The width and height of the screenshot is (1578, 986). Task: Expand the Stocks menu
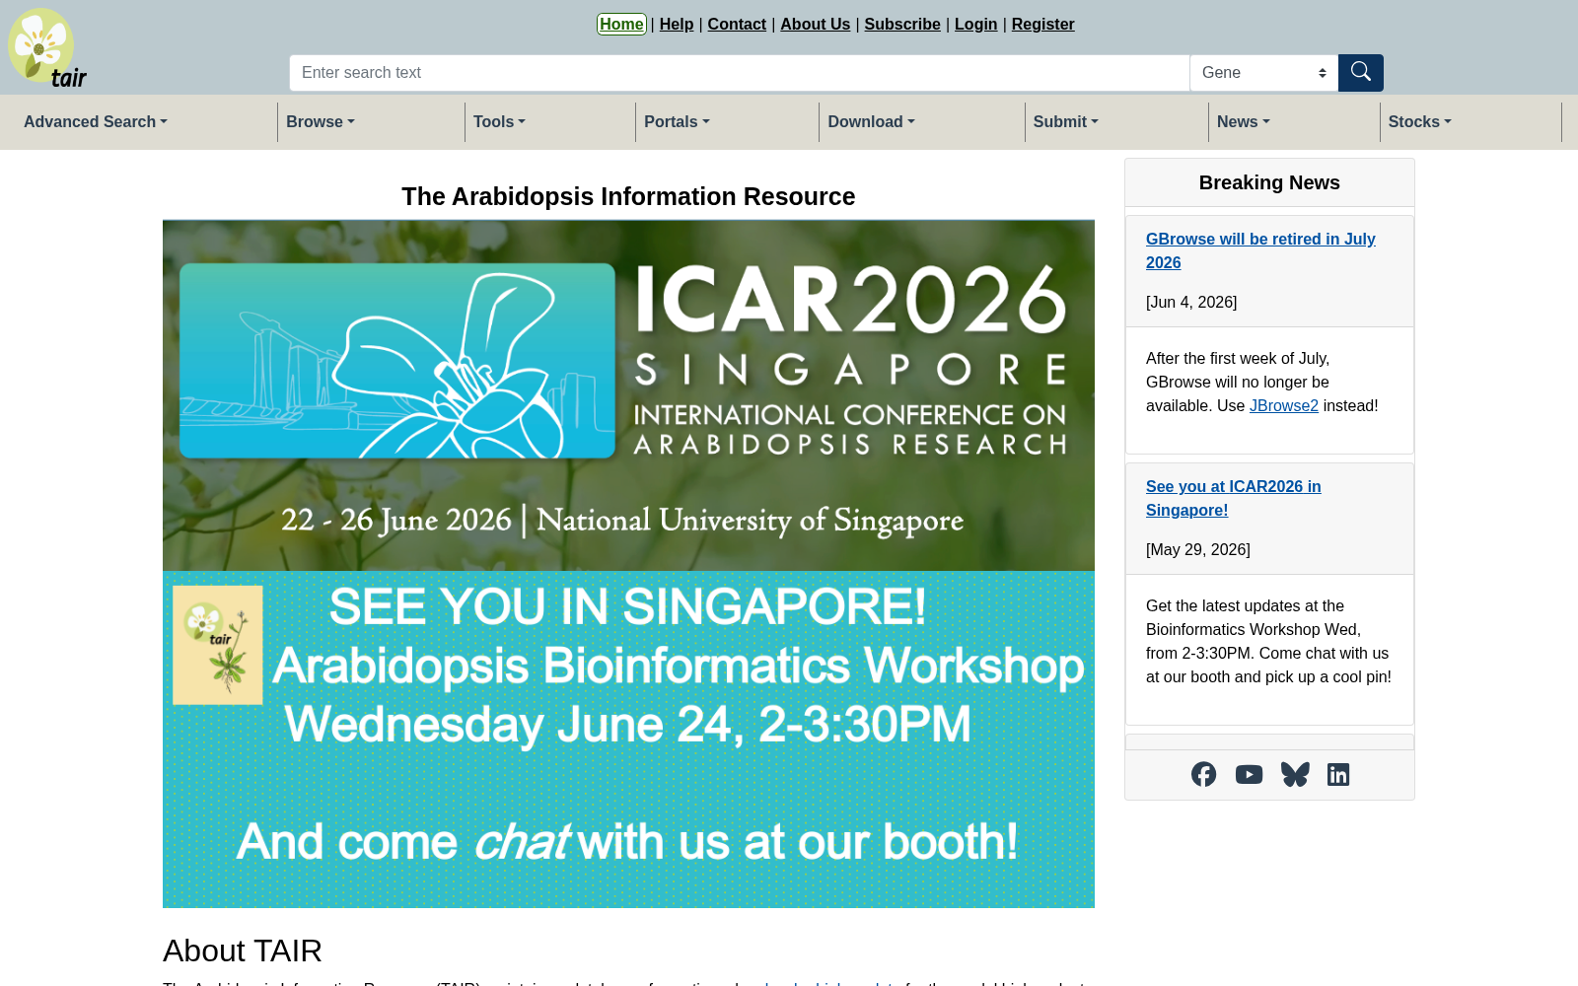coord(1419,122)
